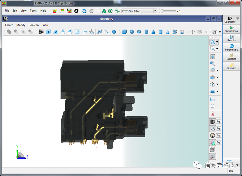
Task: Click the blue bar chart icon
Action: (x=212, y=99)
